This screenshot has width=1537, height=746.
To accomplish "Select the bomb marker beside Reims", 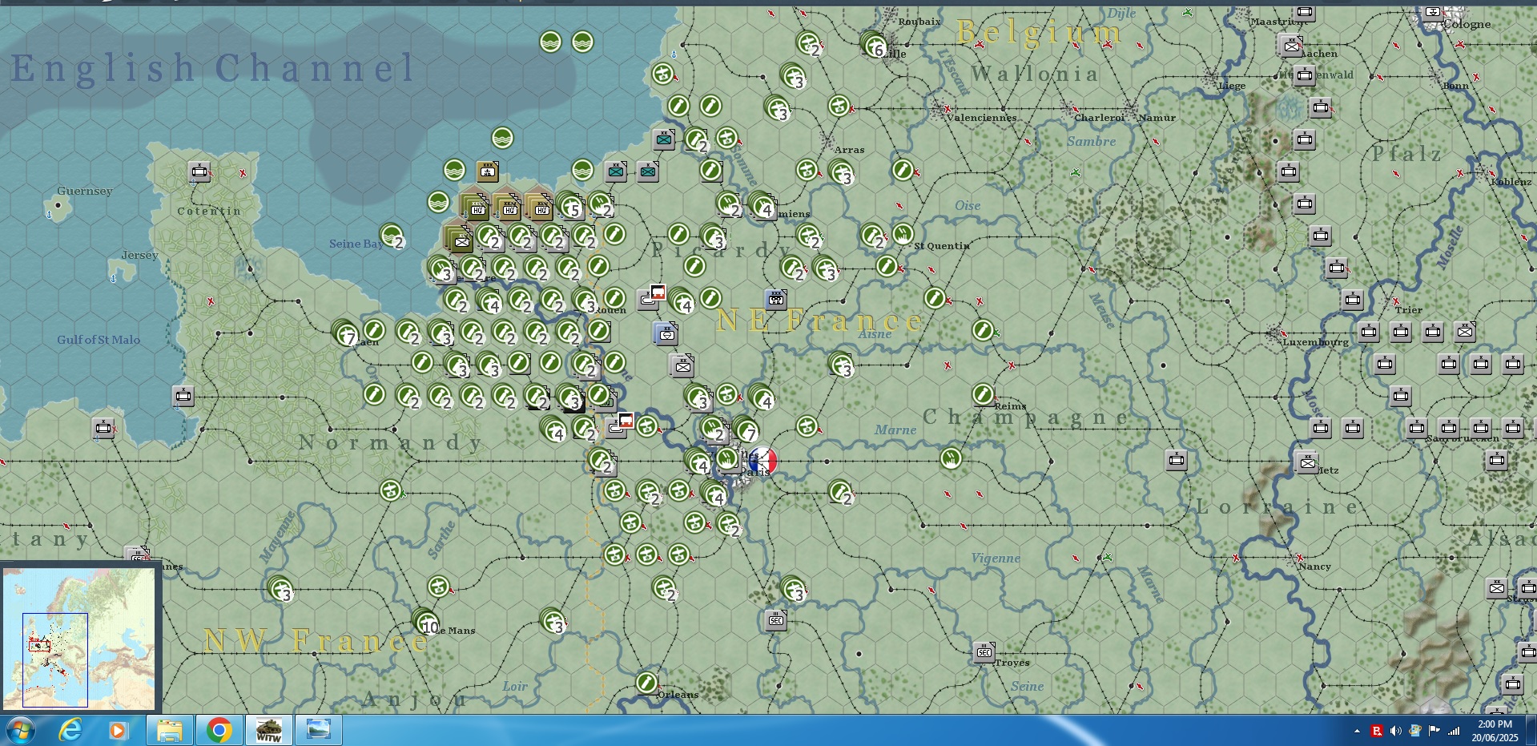I will coord(983,394).
